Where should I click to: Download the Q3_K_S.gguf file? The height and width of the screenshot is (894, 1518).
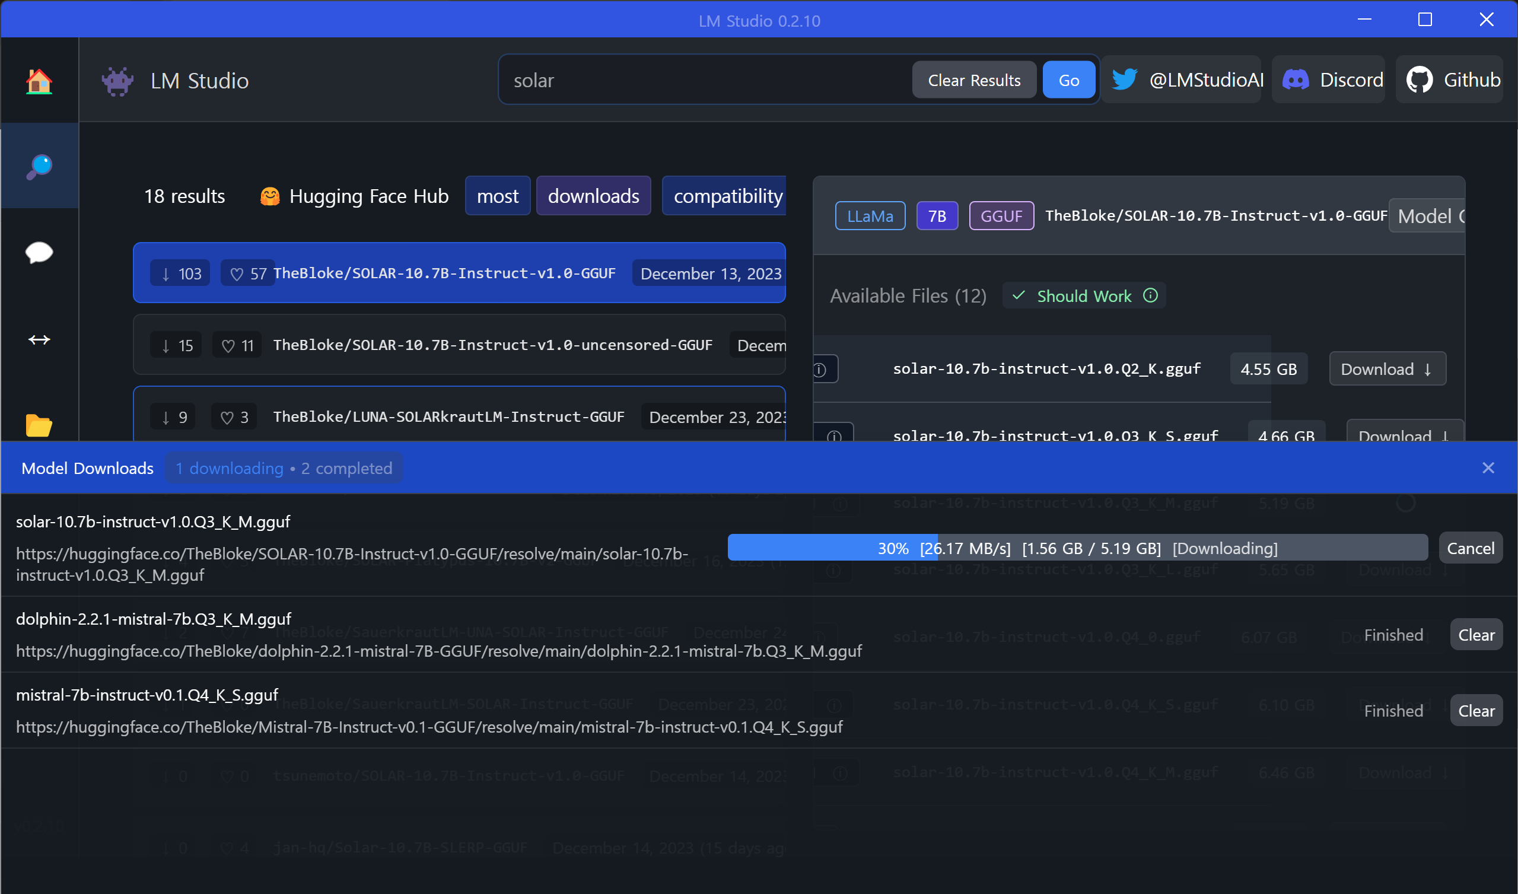pos(1405,431)
